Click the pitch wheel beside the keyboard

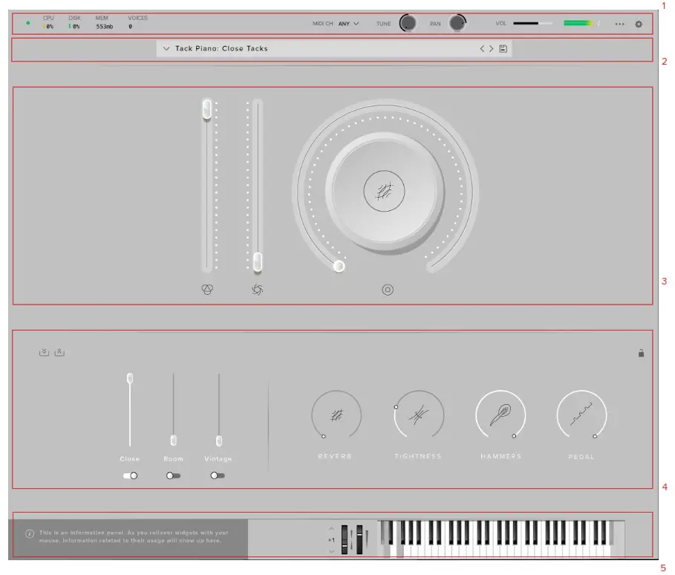345,539
